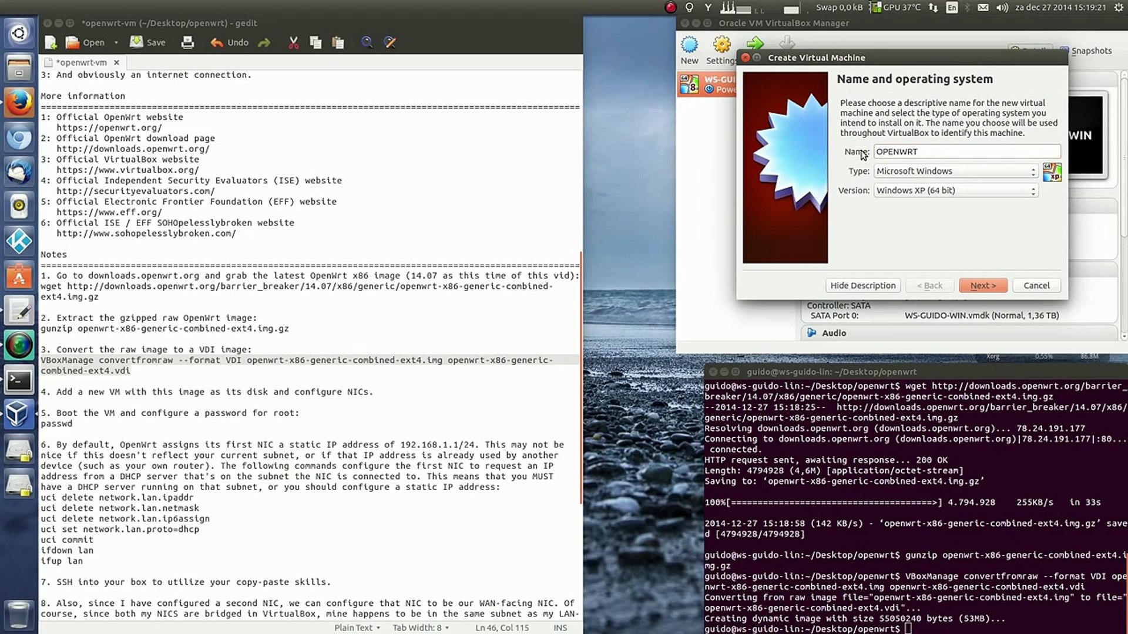
Task: Click the Hide Description button
Action: [862, 285]
